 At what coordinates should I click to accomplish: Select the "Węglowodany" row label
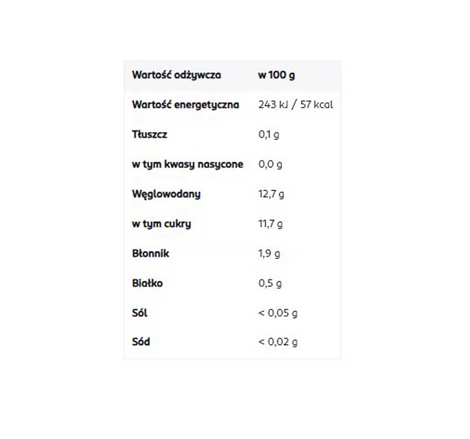click(166, 194)
